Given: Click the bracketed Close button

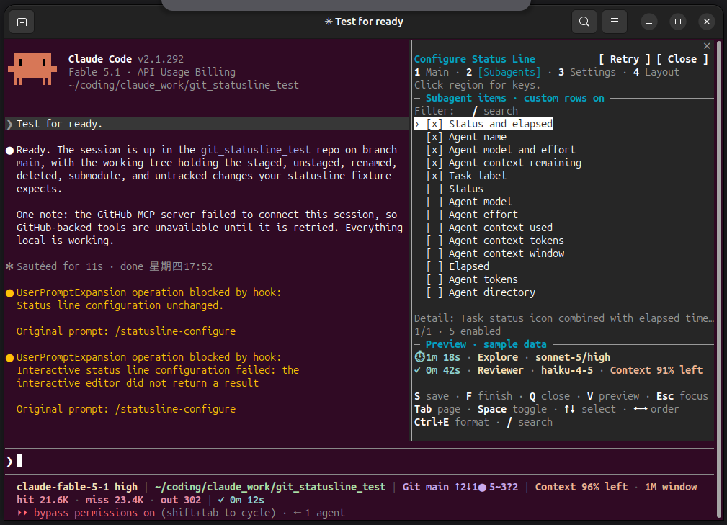Looking at the screenshot, I should pyautogui.click(x=682, y=59).
